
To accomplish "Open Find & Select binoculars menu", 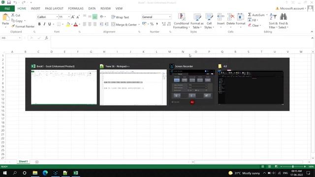I will [x=283, y=21].
